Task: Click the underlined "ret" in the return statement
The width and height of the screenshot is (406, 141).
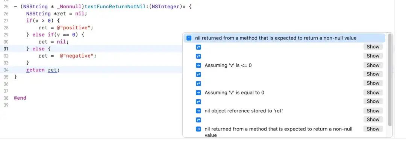Action: click(53, 70)
